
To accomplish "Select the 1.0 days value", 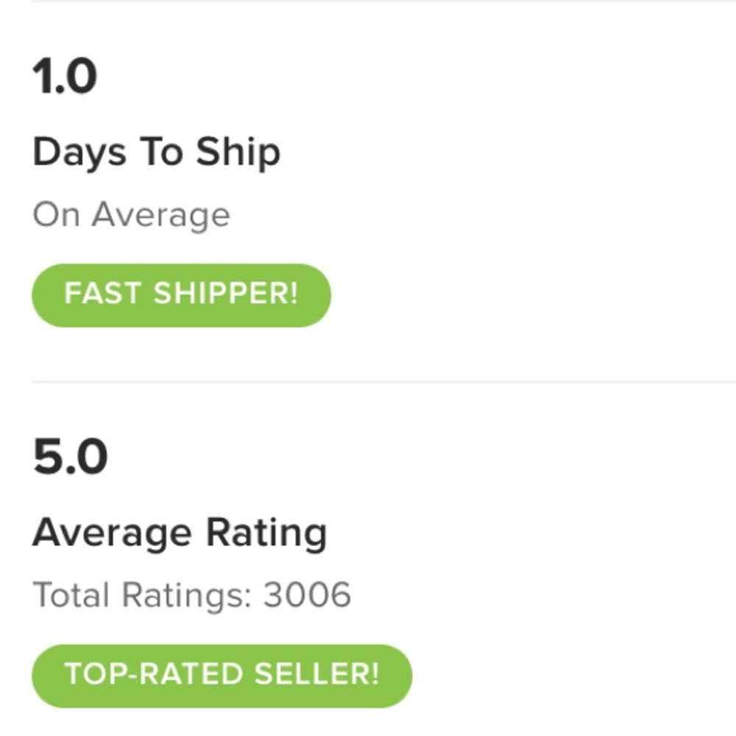I will point(65,76).
